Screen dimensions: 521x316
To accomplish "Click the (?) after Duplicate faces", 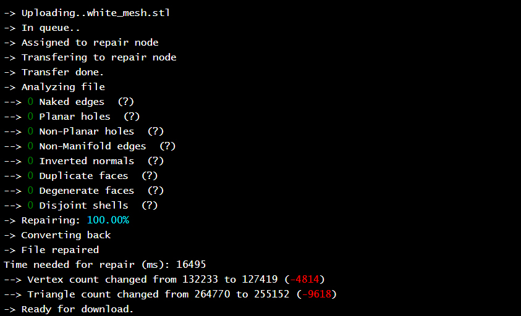I will (x=150, y=176).
